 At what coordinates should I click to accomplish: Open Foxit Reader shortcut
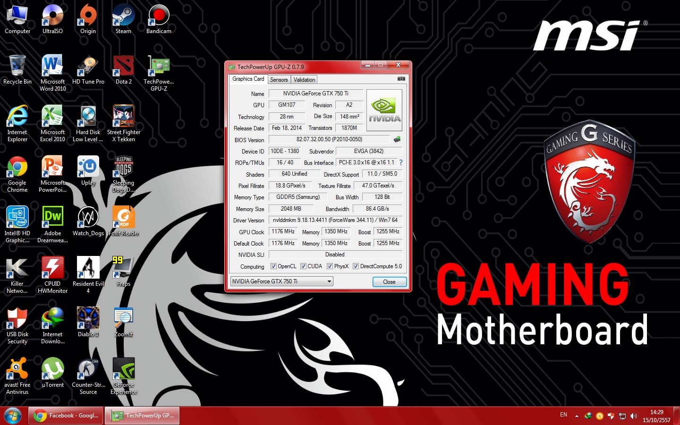(x=123, y=221)
